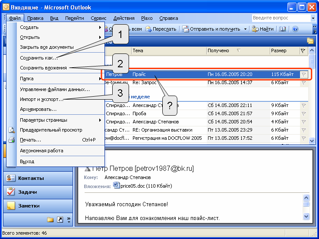Open the Перейти menu
The height and width of the screenshot is (239, 319).
74,18
